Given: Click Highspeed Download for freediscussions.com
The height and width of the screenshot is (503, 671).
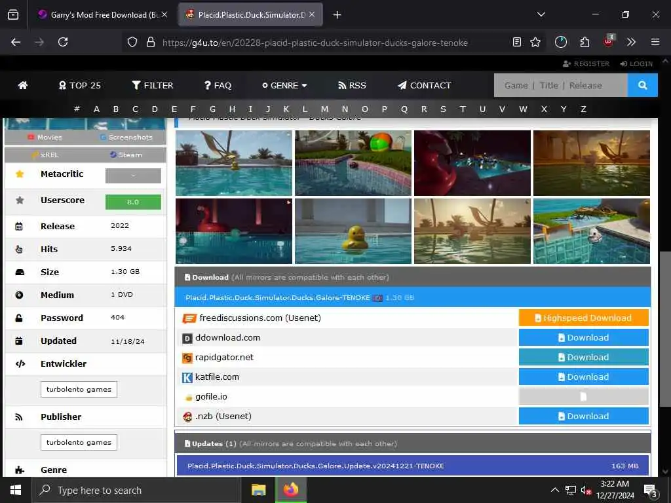Looking at the screenshot, I should (x=584, y=318).
